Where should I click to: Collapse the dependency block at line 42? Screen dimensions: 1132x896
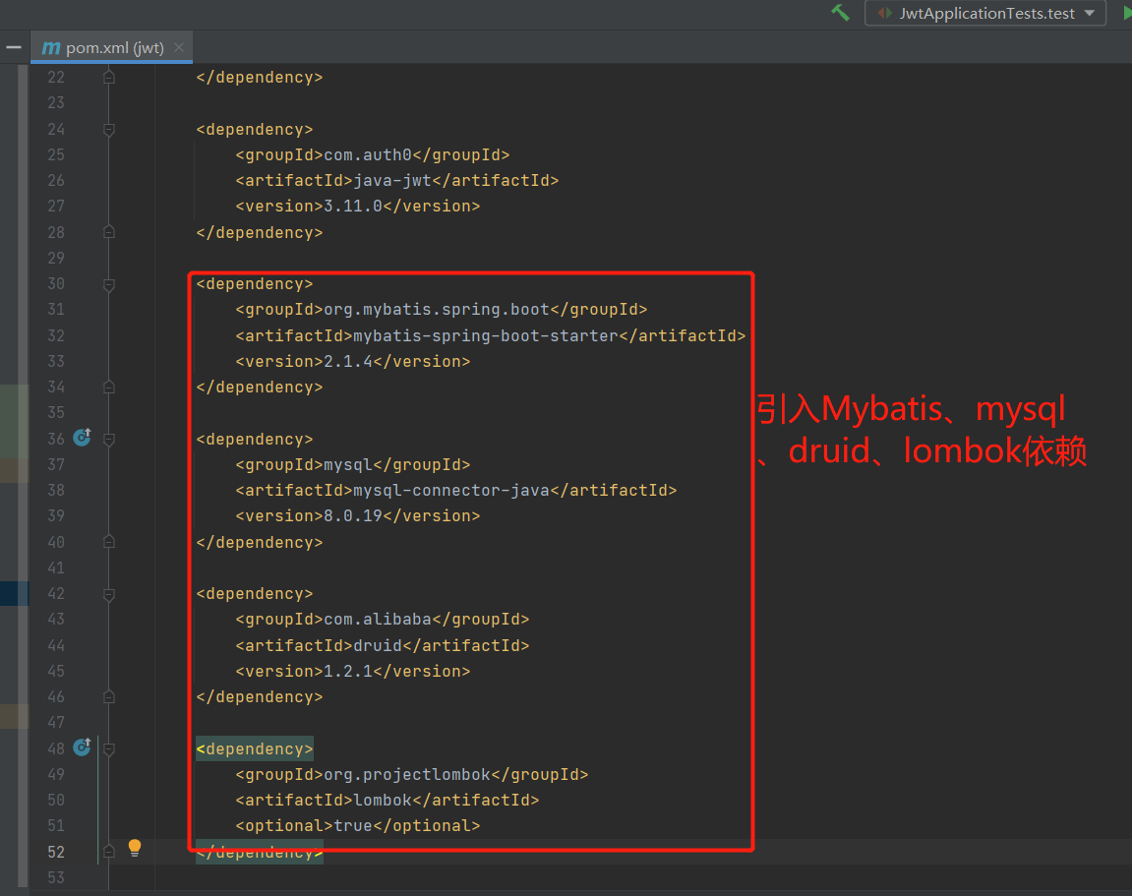109,595
